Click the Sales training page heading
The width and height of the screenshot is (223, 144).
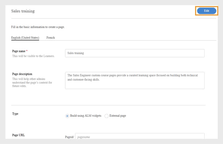pos(23,11)
